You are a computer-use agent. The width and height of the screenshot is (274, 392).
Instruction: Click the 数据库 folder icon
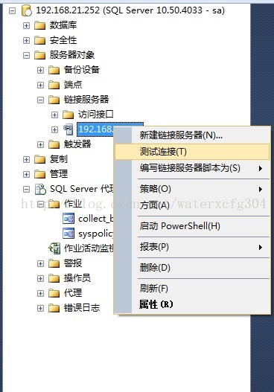click(39, 25)
